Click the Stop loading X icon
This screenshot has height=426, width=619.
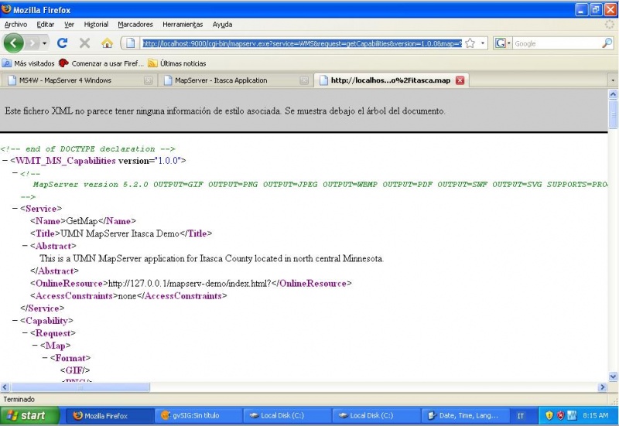84,43
